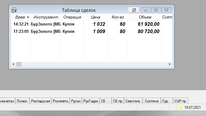Click the Инструмент column header

click(46, 17)
